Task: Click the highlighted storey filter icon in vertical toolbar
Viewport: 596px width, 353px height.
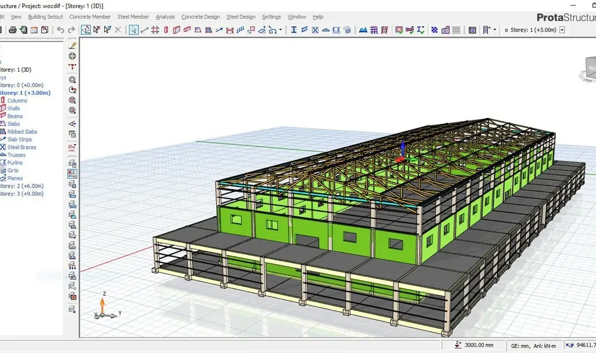Action: (72, 174)
